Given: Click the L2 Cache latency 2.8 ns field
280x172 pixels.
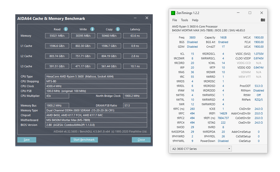Looking at the screenshot, I should pyautogui.click(x=135, y=56).
